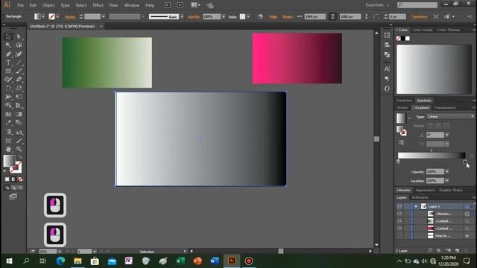The image size is (477, 268).
Task: Open the Effect menu
Action: pos(98,5)
